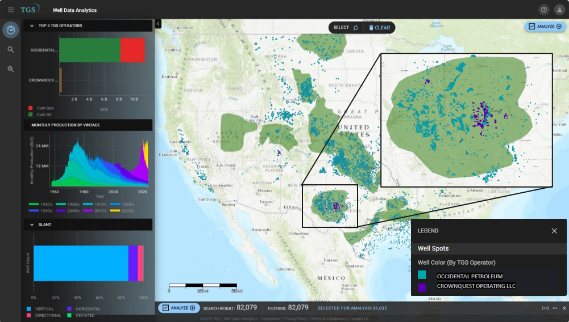Click the fit-width icon in bottom bar

point(545,308)
